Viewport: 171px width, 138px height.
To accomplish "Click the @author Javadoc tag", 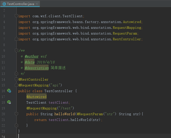I will tap(32, 56).
